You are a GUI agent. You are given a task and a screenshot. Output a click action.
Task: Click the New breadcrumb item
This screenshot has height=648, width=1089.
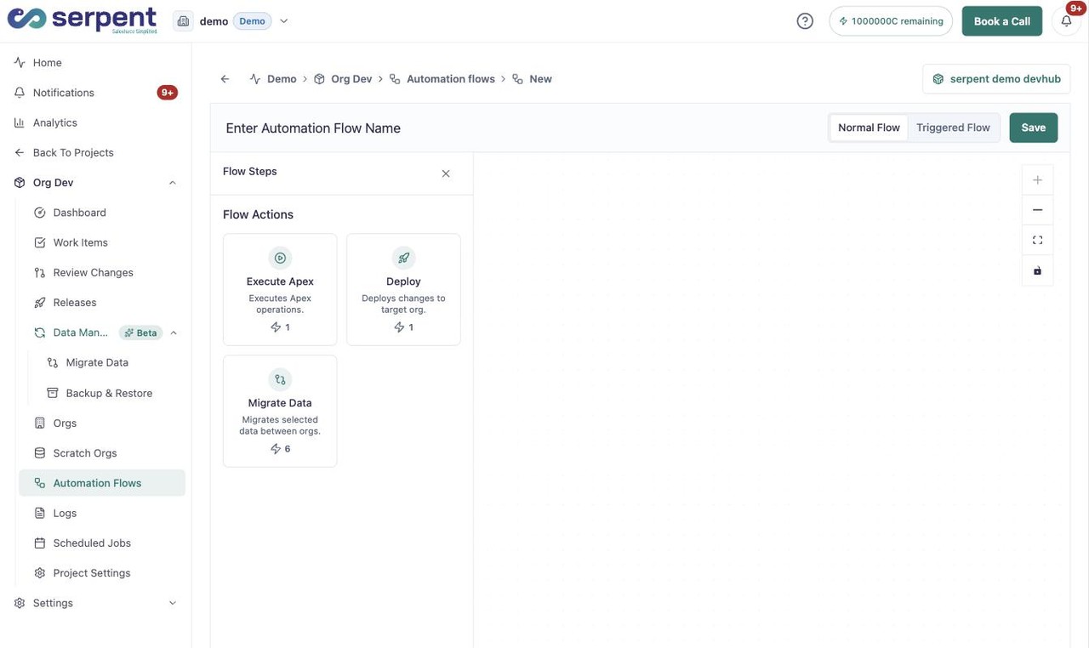point(540,79)
